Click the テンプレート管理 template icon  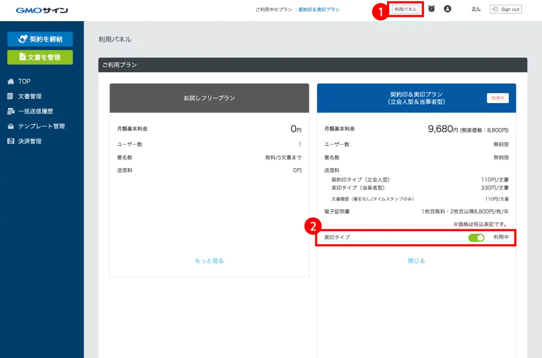[x=10, y=126]
